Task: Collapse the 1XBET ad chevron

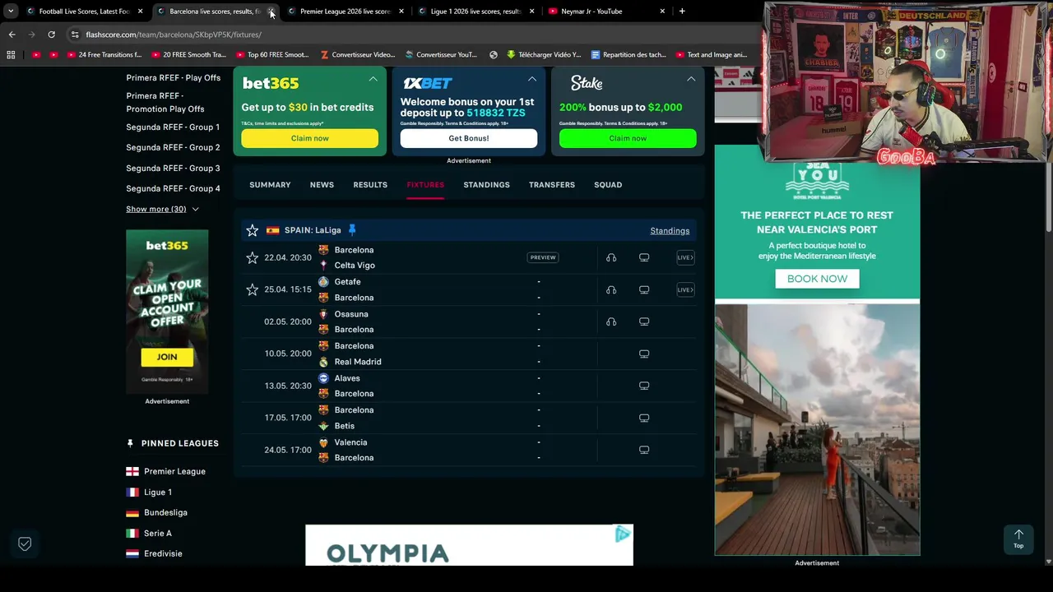Action: (532, 79)
